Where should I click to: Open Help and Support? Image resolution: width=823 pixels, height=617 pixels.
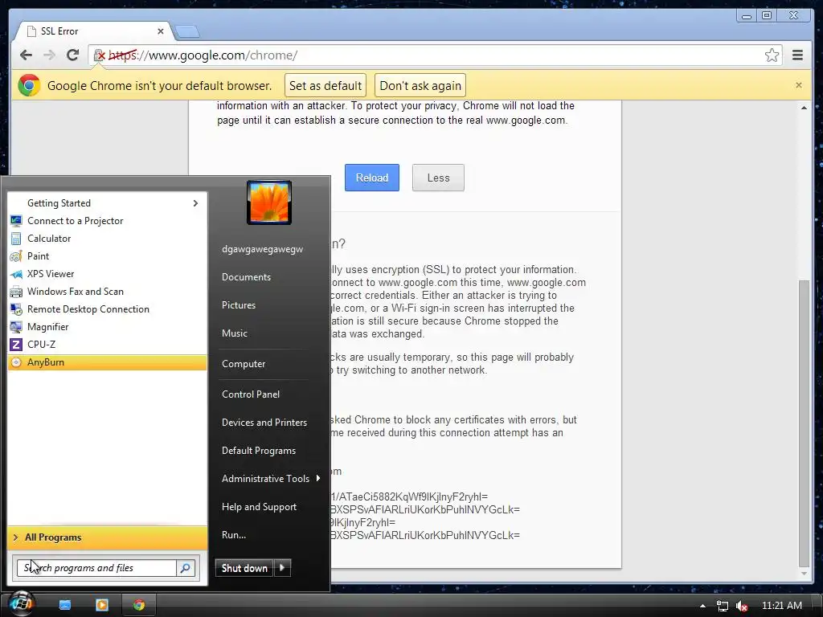260,507
